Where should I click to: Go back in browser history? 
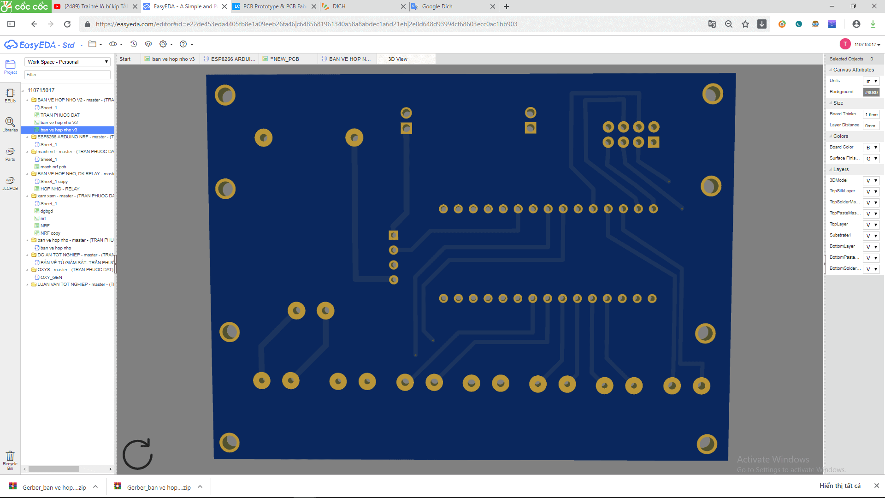pyautogui.click(x=34, y=24)
